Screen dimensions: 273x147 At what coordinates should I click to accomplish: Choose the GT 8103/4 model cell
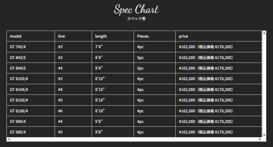click(19, 79)
